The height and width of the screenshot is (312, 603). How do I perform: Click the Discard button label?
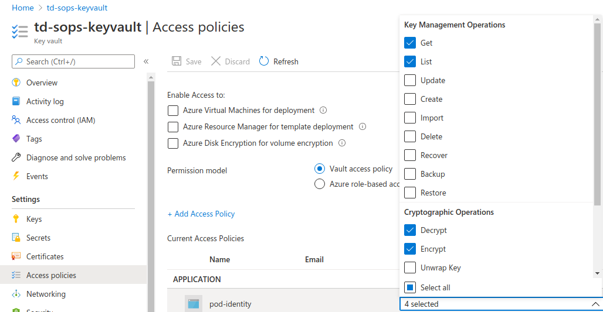click(238, 61)
